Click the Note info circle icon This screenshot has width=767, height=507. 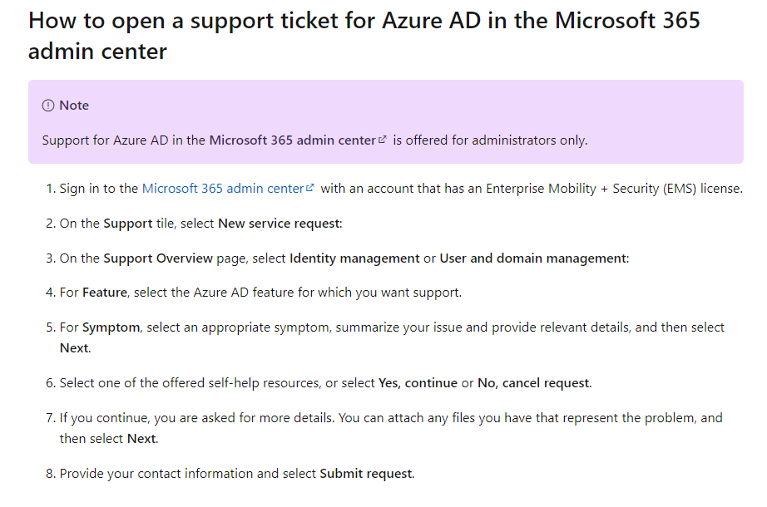click(48, 106)
